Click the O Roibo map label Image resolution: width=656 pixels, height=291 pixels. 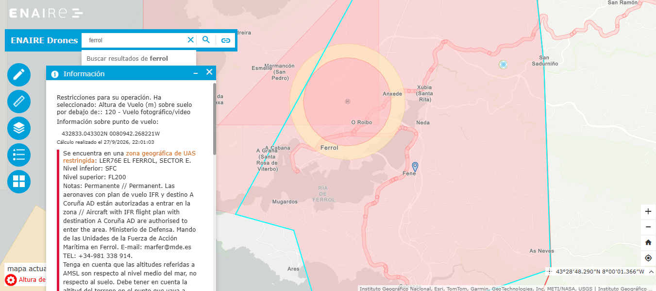pos(361,122)
